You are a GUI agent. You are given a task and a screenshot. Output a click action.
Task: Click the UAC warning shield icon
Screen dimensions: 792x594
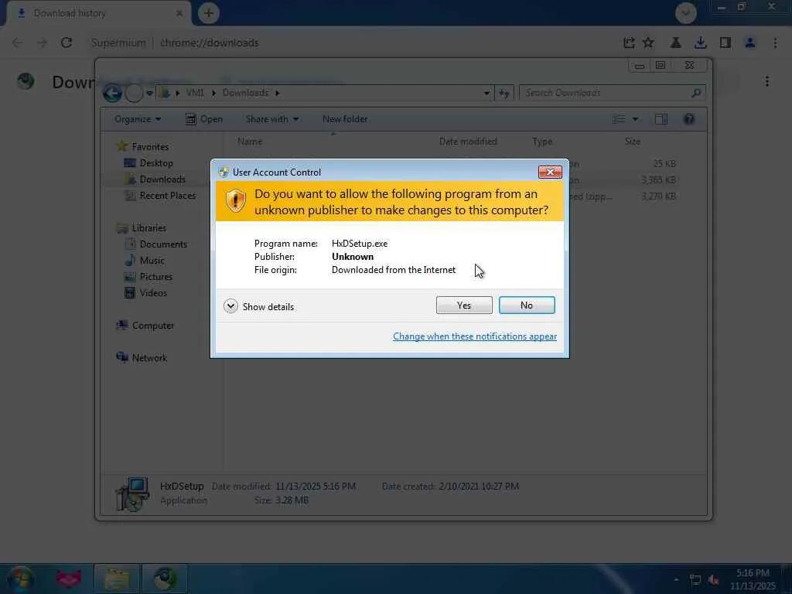click(x=235, y=201)
